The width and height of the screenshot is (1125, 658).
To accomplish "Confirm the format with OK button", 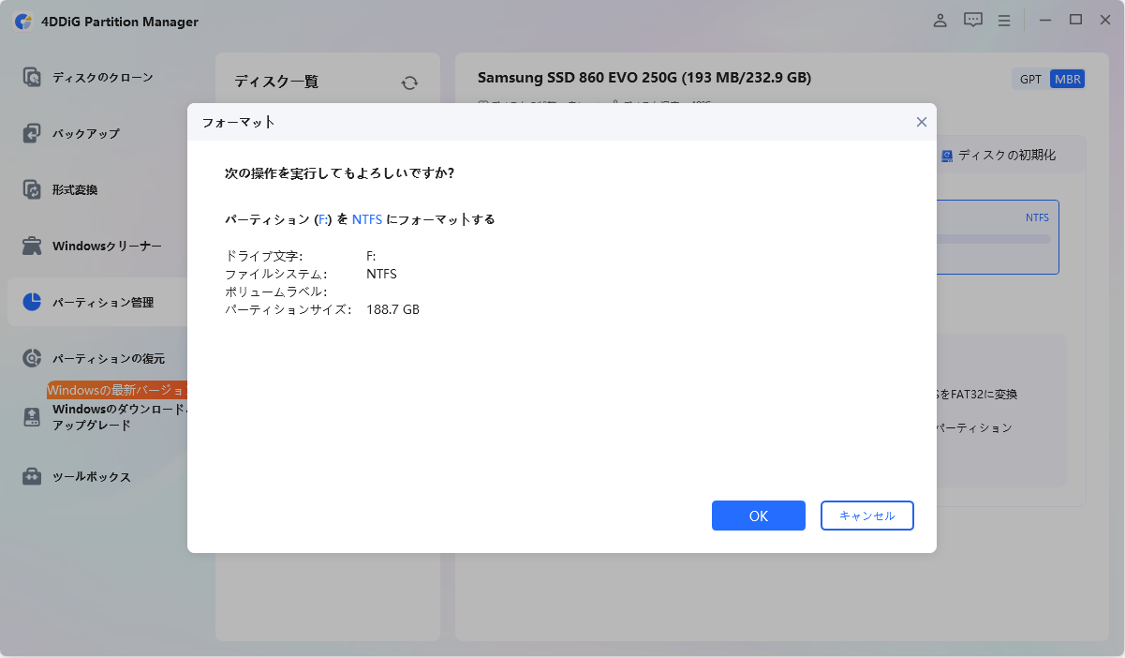I will [758, 516].
